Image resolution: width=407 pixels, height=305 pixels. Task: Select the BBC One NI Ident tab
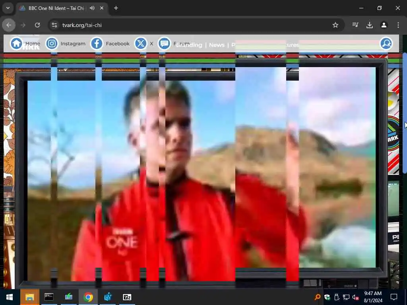coord(62,8)
